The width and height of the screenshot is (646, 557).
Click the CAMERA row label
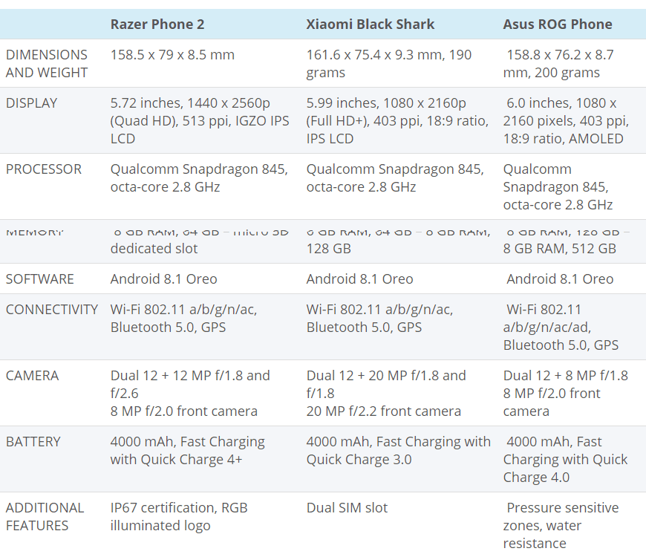pyautogui.click(x=32, y=375)
